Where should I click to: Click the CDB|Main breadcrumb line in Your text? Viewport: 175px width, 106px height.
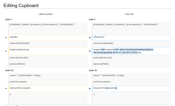[131, 25]
